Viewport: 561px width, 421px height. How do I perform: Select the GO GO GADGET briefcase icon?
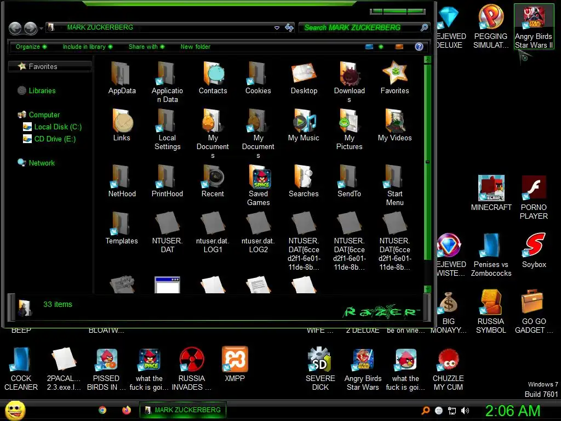pos(534,311)
